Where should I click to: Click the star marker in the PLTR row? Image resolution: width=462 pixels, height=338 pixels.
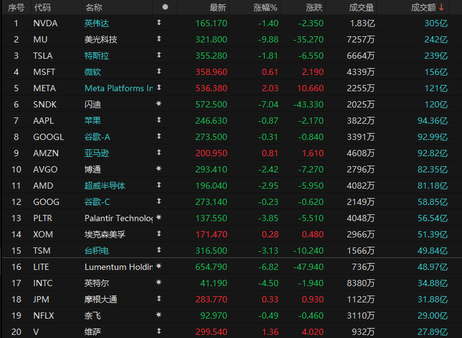coord(159,217)
